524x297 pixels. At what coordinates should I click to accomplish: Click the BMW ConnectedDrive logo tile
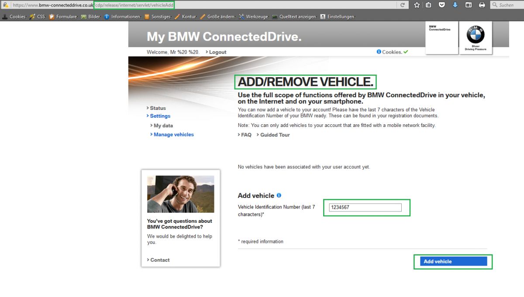(441, 38)
